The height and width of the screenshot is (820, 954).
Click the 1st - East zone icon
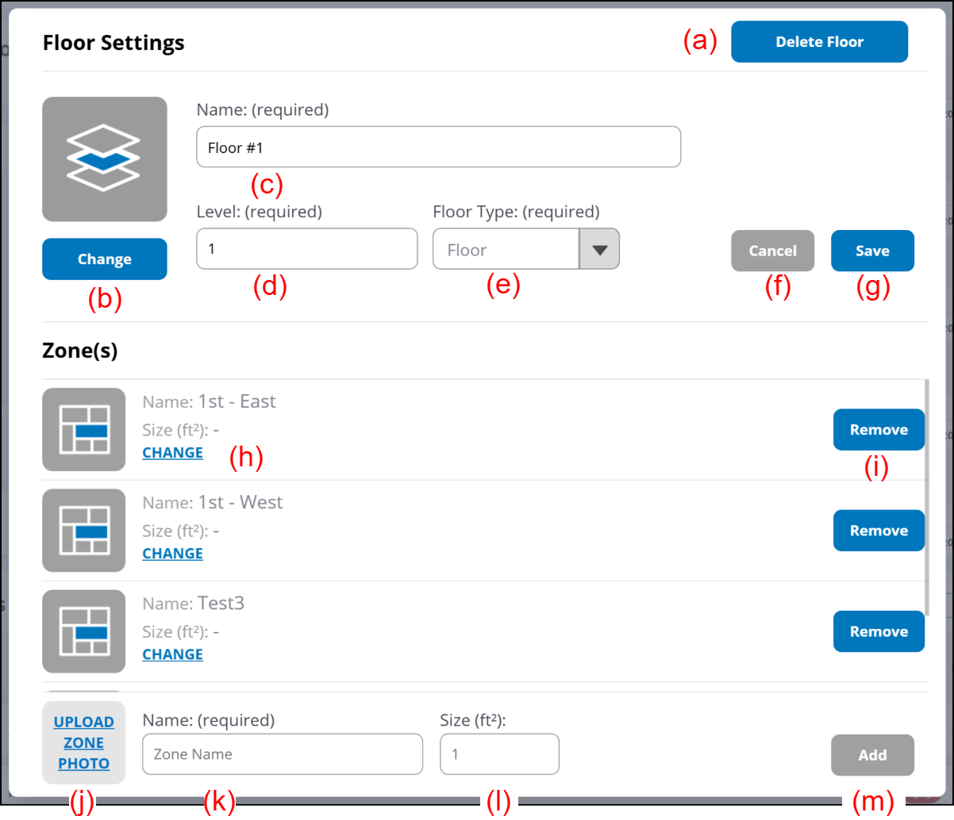(83, 429)
